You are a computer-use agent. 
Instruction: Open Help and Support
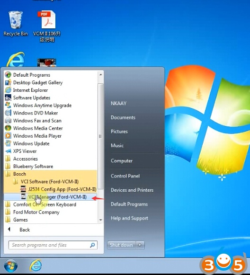point(129,218)
